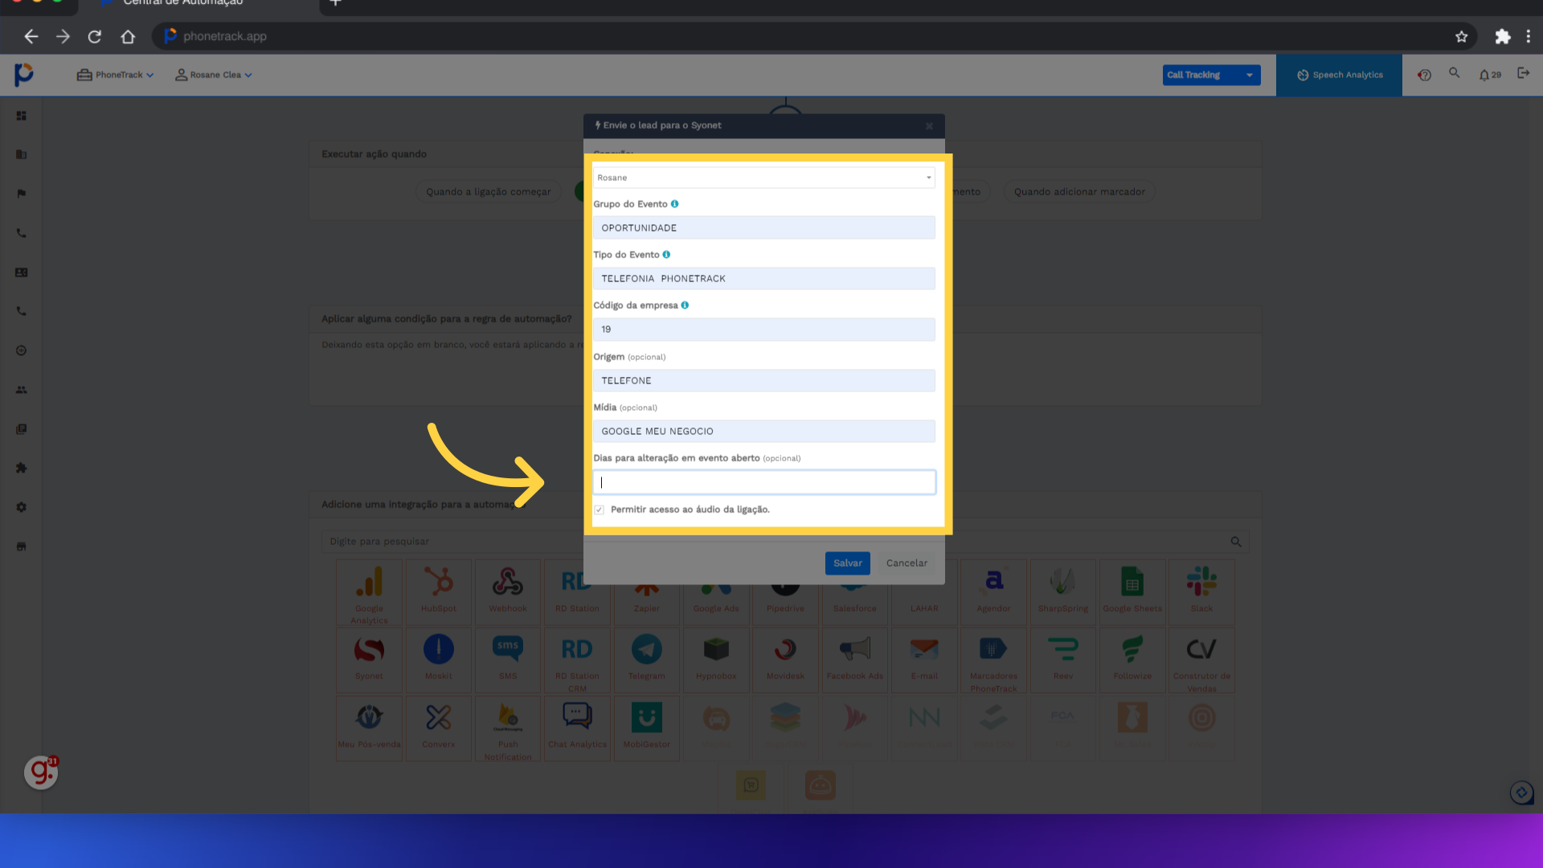Select the Google Analytics integration
The height and width of the screenshot is (868, 1543).
(369, 593)
